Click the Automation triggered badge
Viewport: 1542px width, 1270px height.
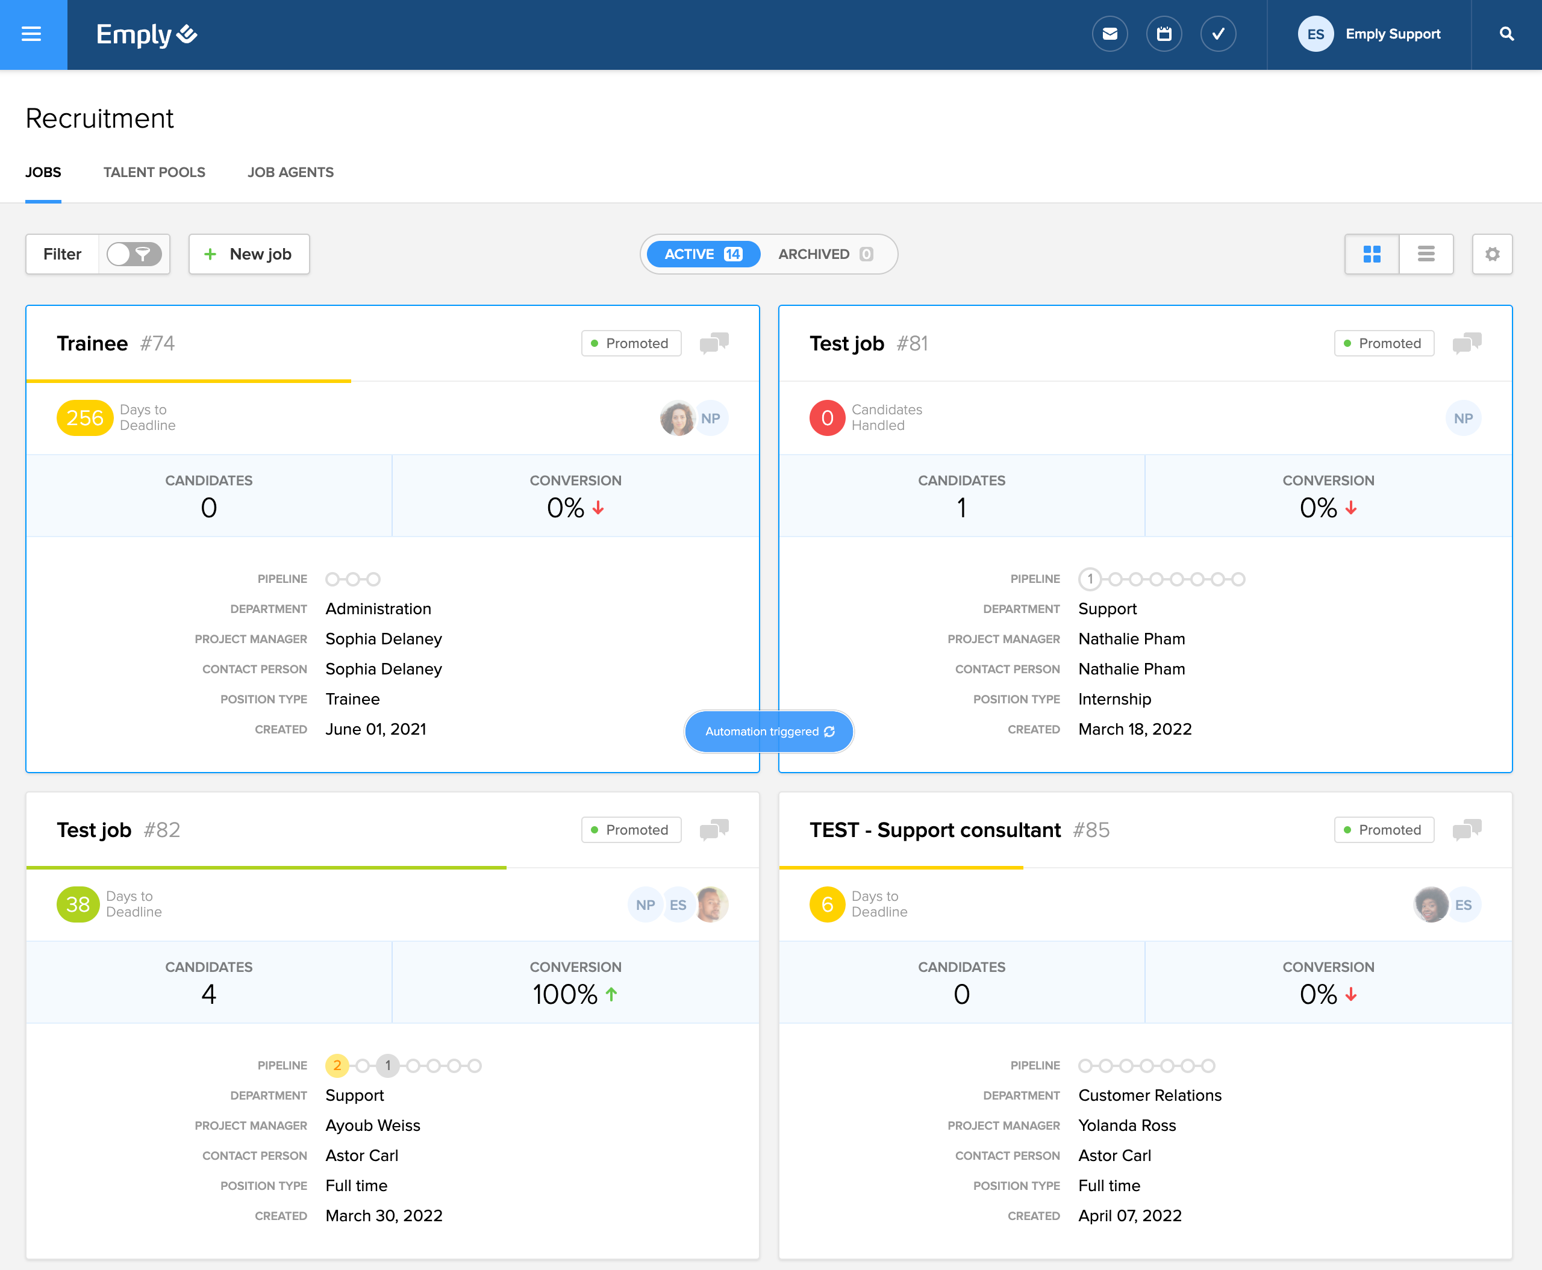pos(769,731)
